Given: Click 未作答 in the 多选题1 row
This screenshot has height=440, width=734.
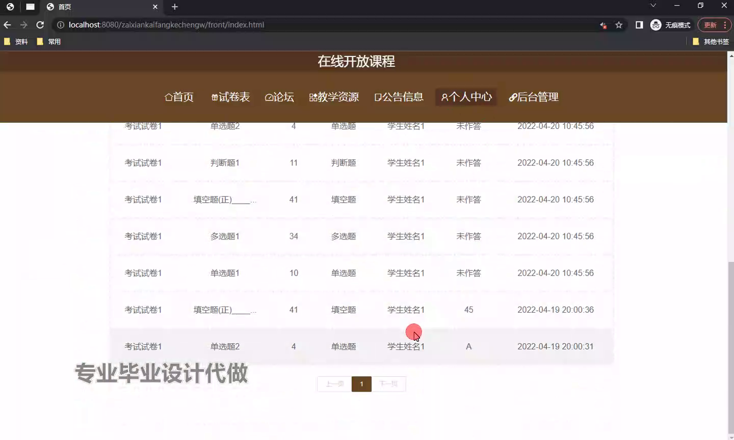Looking at the screenshot, I should 468,236.
